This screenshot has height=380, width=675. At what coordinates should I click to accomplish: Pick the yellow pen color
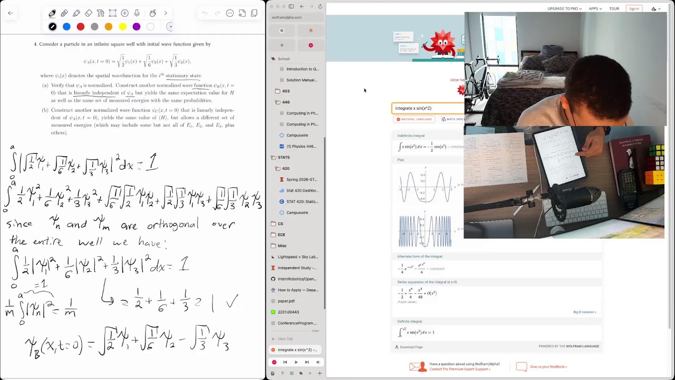(x=122, y=26)
